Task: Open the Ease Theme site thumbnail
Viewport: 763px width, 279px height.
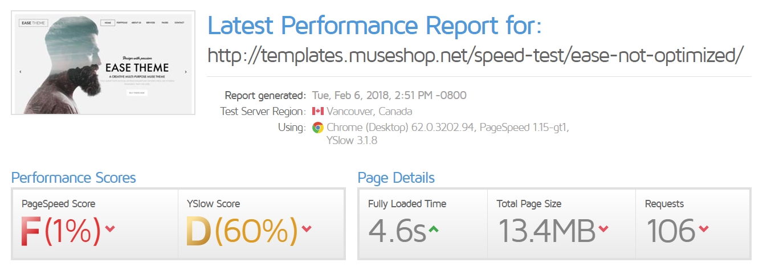Action: click(103, 63)
